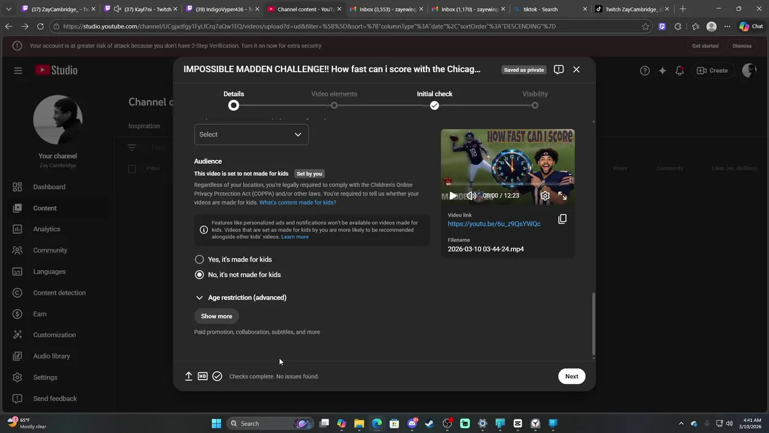
Task: Open the browser Chat button
Action: pyautogui.click(x=752, y=26)
